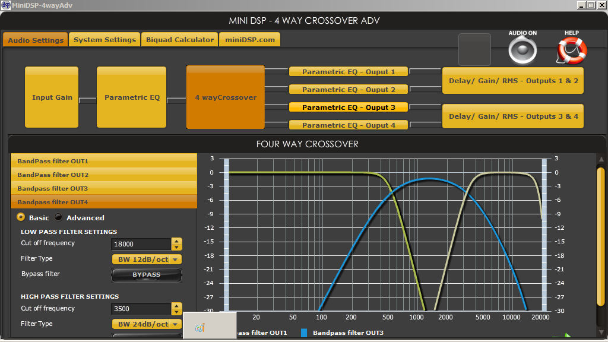Click the Bandpass filter OUT3 legend label
The width and height of the screenshot is (608, 342).
point(348,332)
